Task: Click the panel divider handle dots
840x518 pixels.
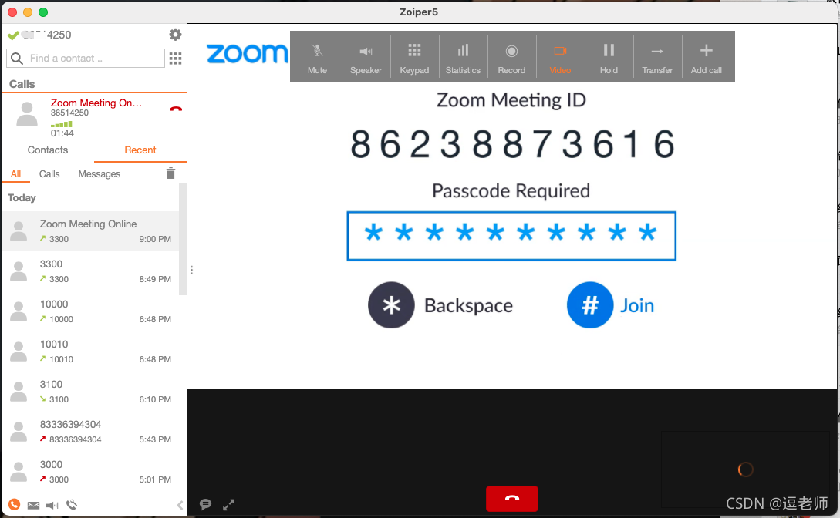Action: [192, 270]
